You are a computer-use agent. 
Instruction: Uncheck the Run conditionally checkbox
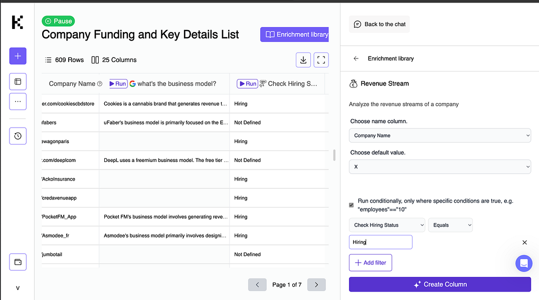351,205
